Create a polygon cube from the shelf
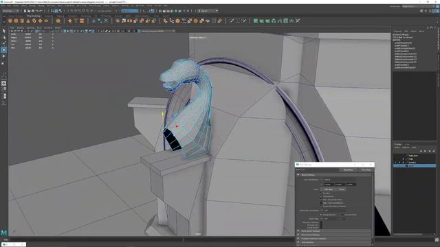 (x=16, y=21)
